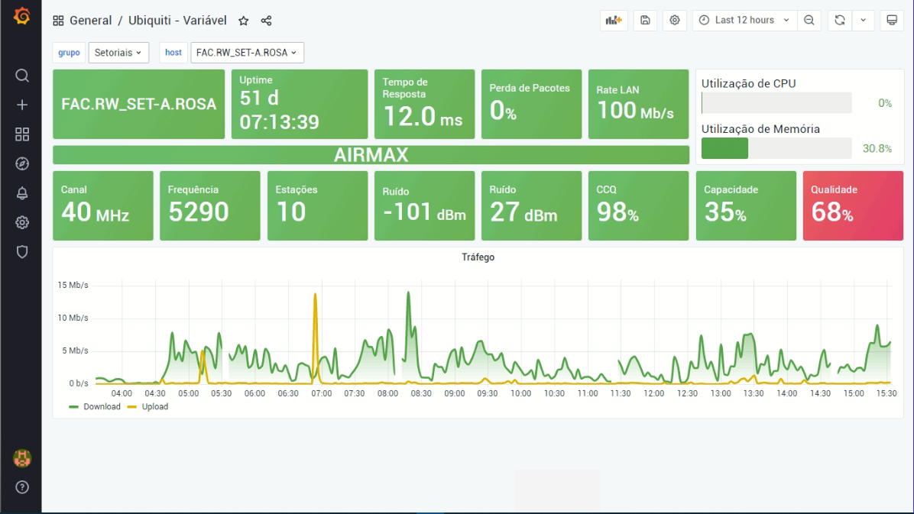The height and width of the screenshot is (514, 914).
Task: Click the red Qualidade 68% panel
Action: click(x=854, y=205)
